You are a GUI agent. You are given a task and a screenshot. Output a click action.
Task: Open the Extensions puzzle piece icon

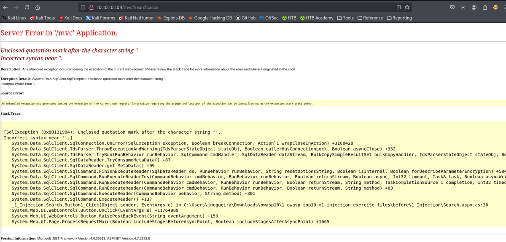(485, 7)
